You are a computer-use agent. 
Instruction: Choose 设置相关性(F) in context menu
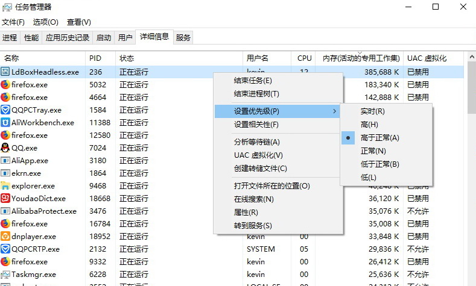tap(278, 125)
